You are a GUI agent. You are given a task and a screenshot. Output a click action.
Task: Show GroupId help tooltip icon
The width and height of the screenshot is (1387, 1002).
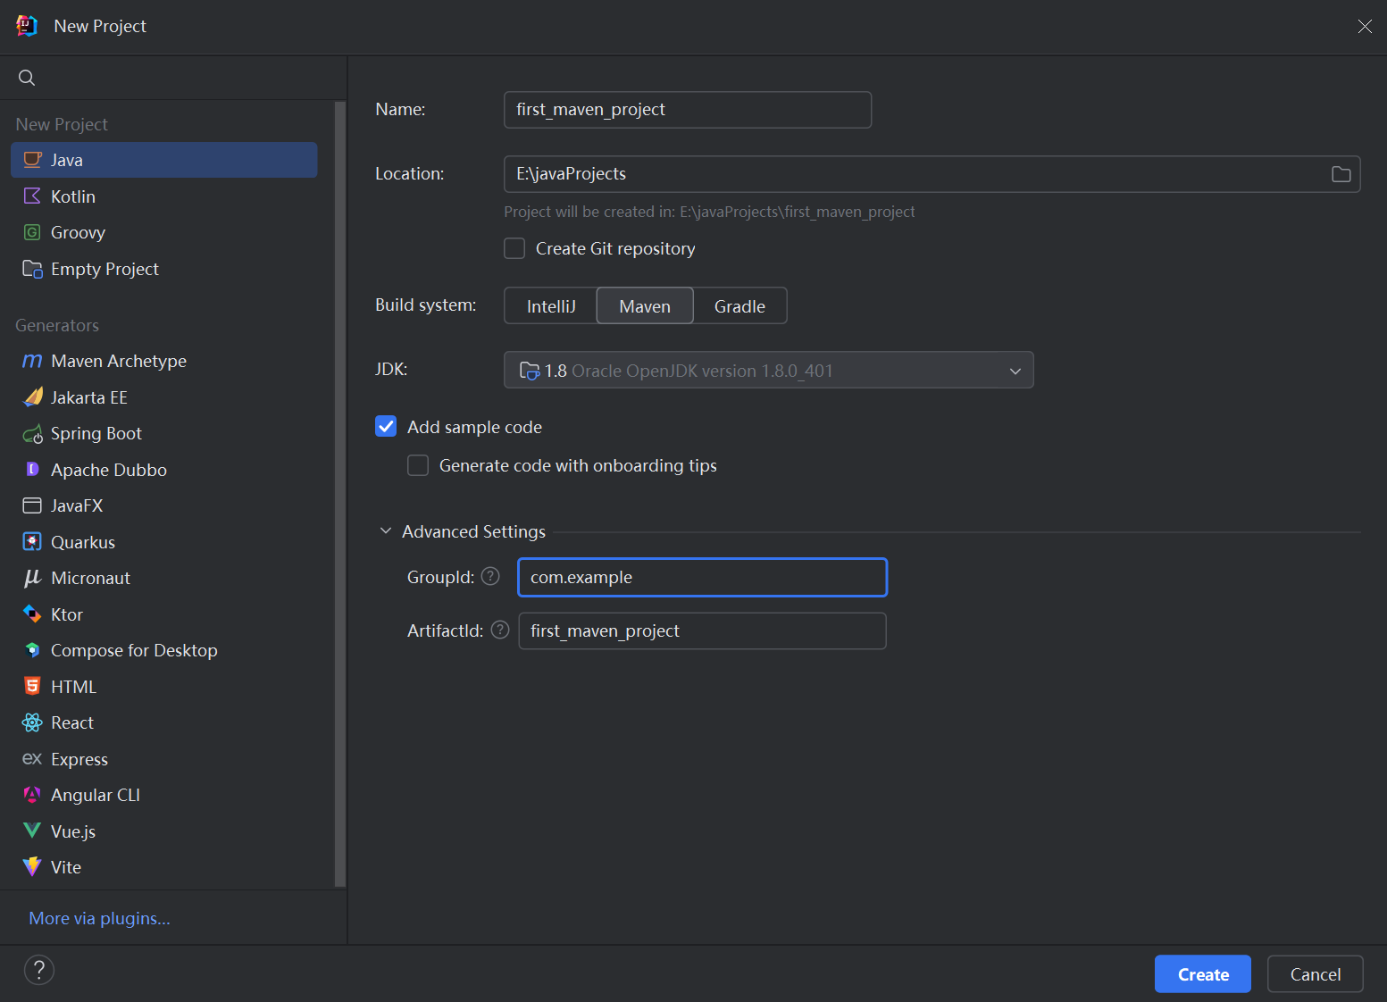(x=490, y=576)
